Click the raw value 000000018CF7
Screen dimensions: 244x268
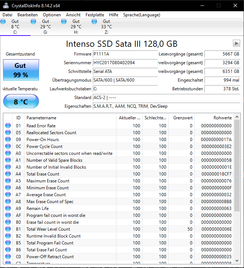pyautogui.click(x=216, y=174)
